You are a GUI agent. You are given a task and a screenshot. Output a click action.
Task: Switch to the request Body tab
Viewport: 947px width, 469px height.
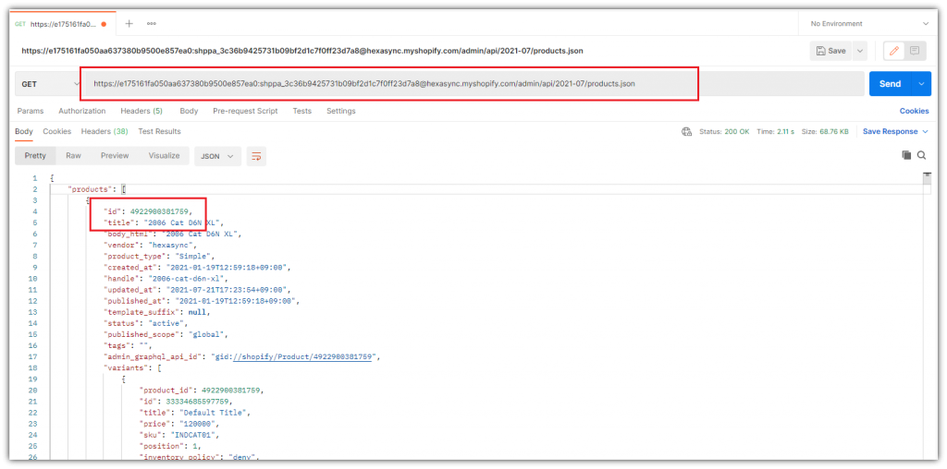coord(189,111)
